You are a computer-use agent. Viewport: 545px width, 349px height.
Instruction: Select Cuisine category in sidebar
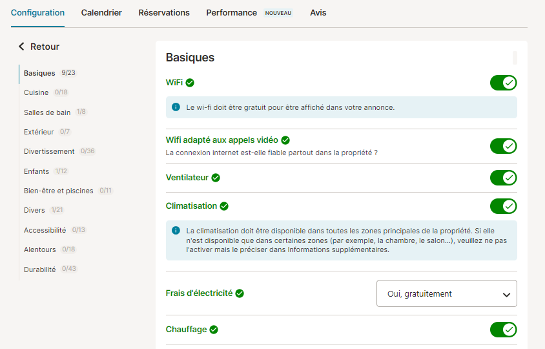(36, 92)
